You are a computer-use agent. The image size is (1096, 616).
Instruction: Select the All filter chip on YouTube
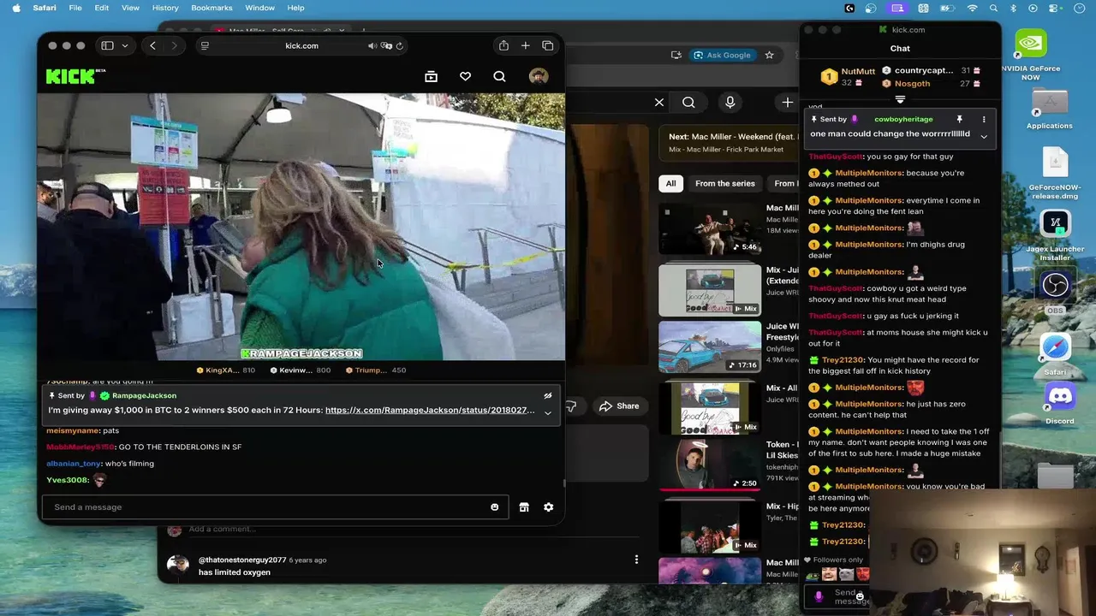(670, 183)
